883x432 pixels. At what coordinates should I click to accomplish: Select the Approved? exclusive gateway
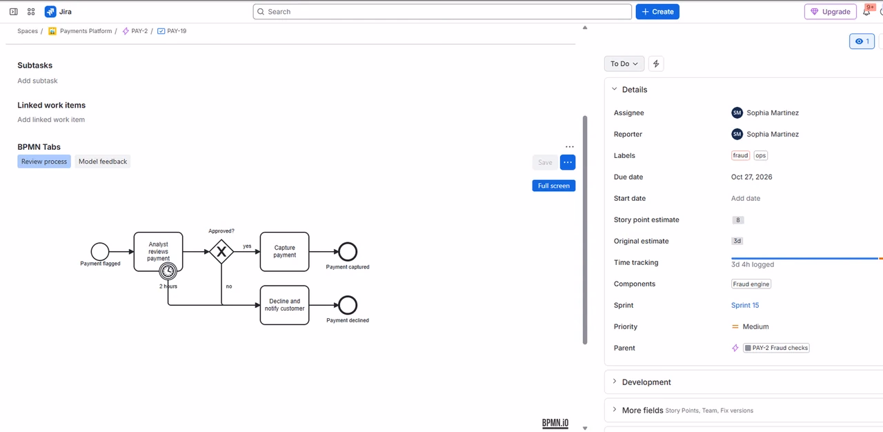[x=221, y=252]
